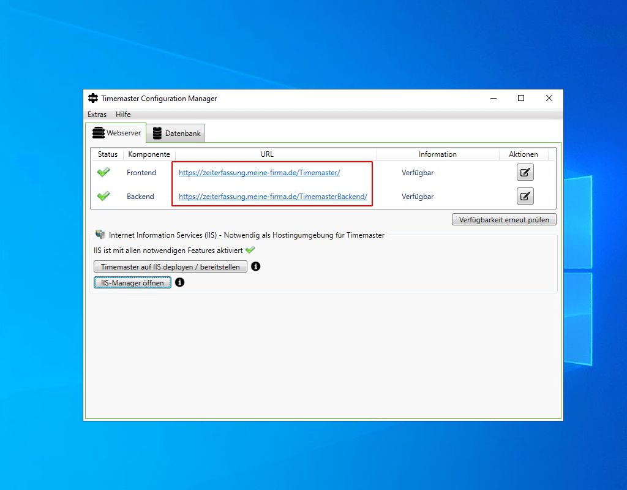Click the edit icon in the Backend row
This screenshot has height=490, width=627.
click(x=525, y=196)
